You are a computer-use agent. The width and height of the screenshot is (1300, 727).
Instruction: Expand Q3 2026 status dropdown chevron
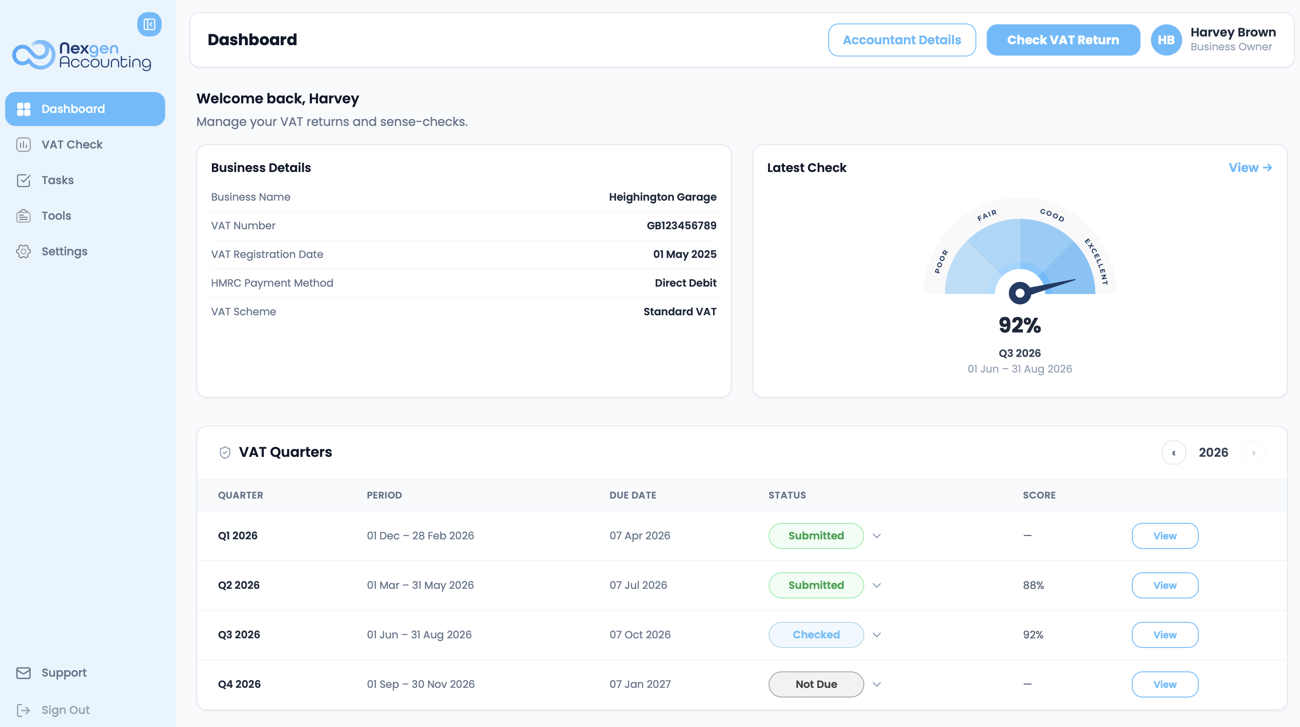click(x=877, y=634)
